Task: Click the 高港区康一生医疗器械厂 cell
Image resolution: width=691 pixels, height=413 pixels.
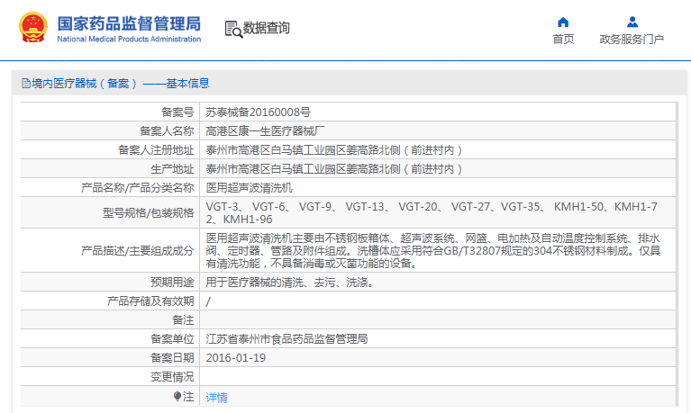Action: 266,131
